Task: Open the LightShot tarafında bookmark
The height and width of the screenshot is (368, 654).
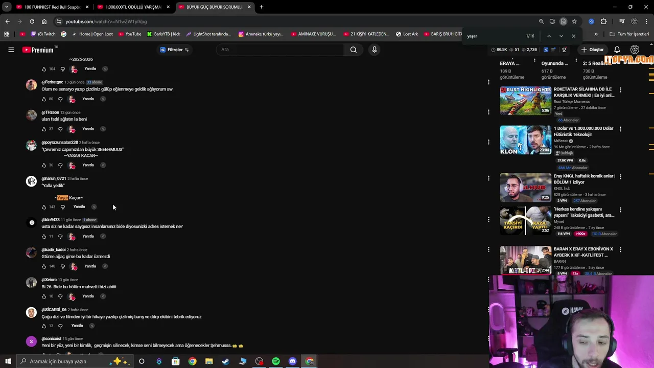Action: pyautogui.click(x=208, y=34)
